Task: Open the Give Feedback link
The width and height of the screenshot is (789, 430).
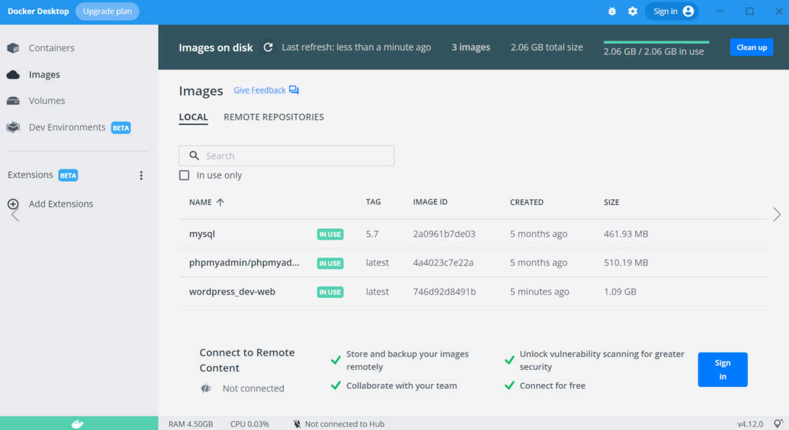Action: pyautogui.click(x=260, y=90)
